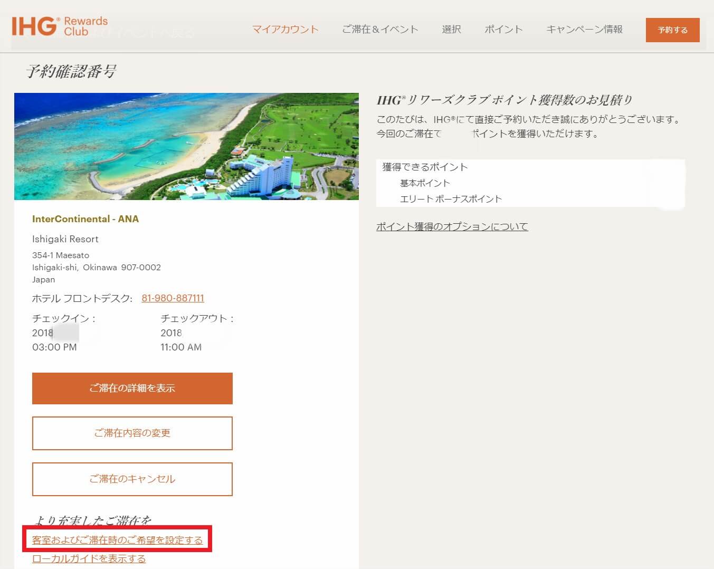
Task: Click the エリート ボーナスポイント row
Action: tap(451, 199)
